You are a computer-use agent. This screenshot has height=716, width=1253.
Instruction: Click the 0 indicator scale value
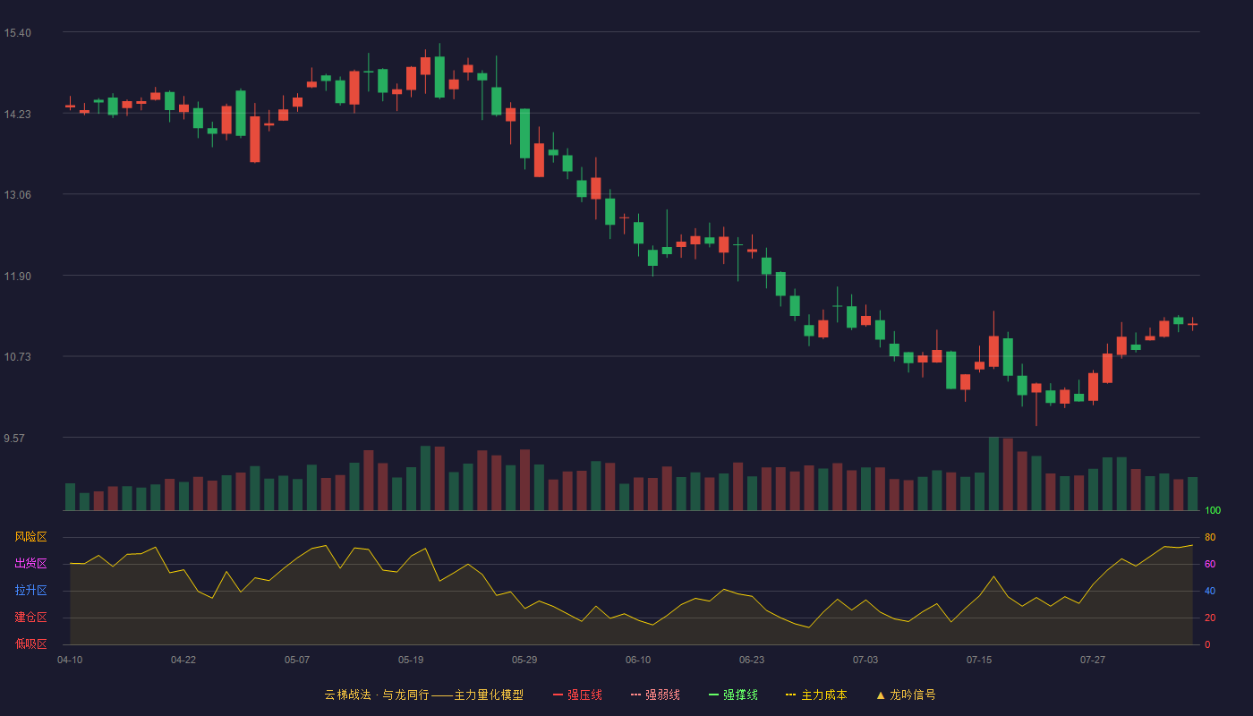(x=1207, y=644)
